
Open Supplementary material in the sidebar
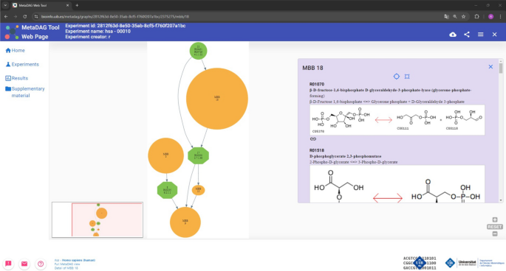pyautogui.click(x=25, y=92)
